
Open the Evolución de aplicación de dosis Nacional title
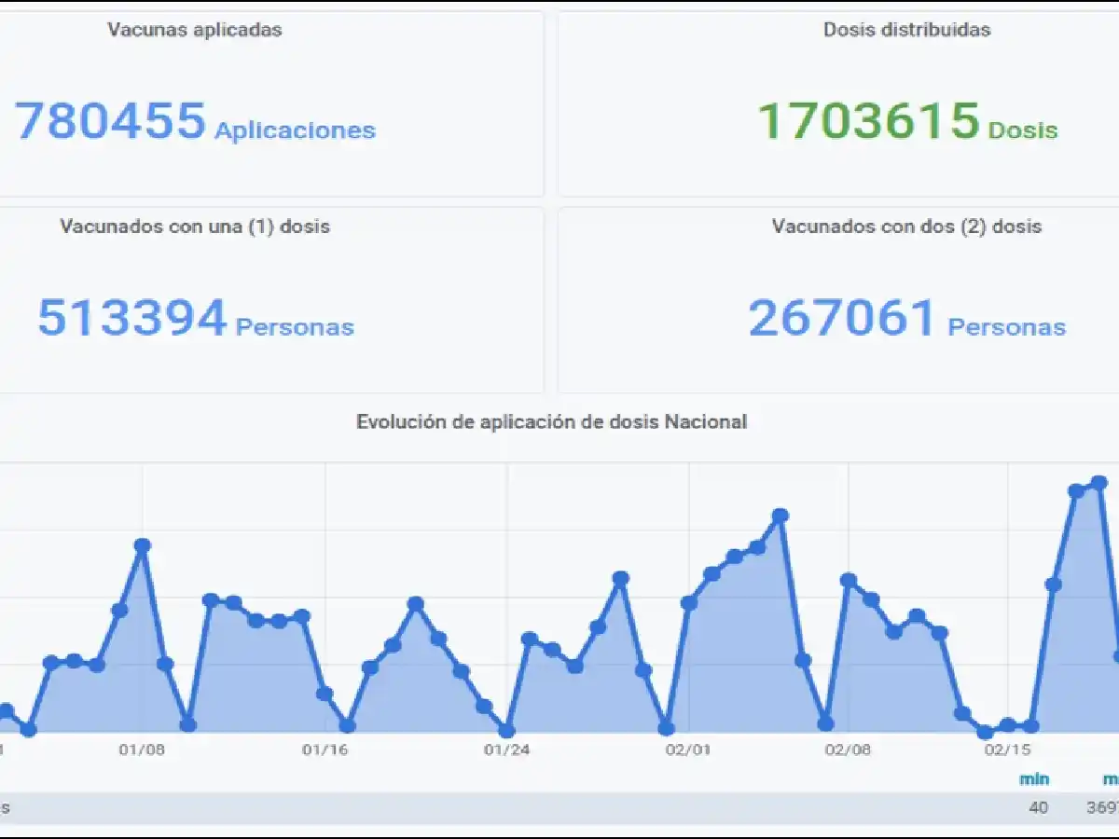pos(551,421)
